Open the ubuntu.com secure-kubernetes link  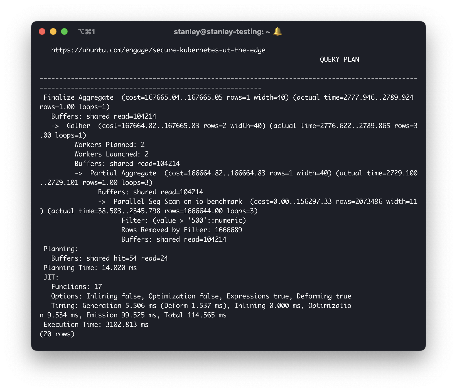tap(158, 50)
